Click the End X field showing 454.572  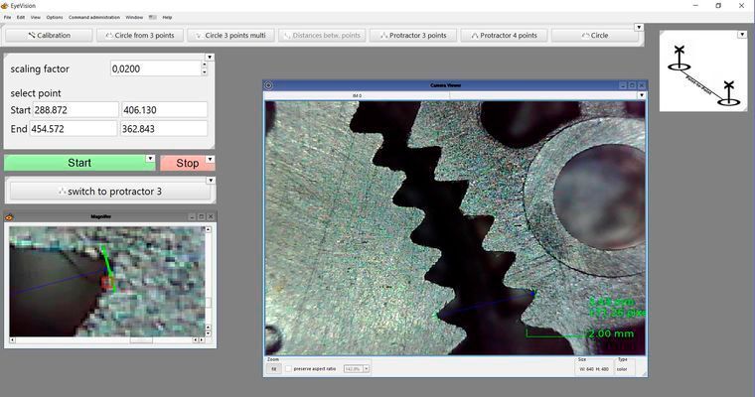[74, 128]
